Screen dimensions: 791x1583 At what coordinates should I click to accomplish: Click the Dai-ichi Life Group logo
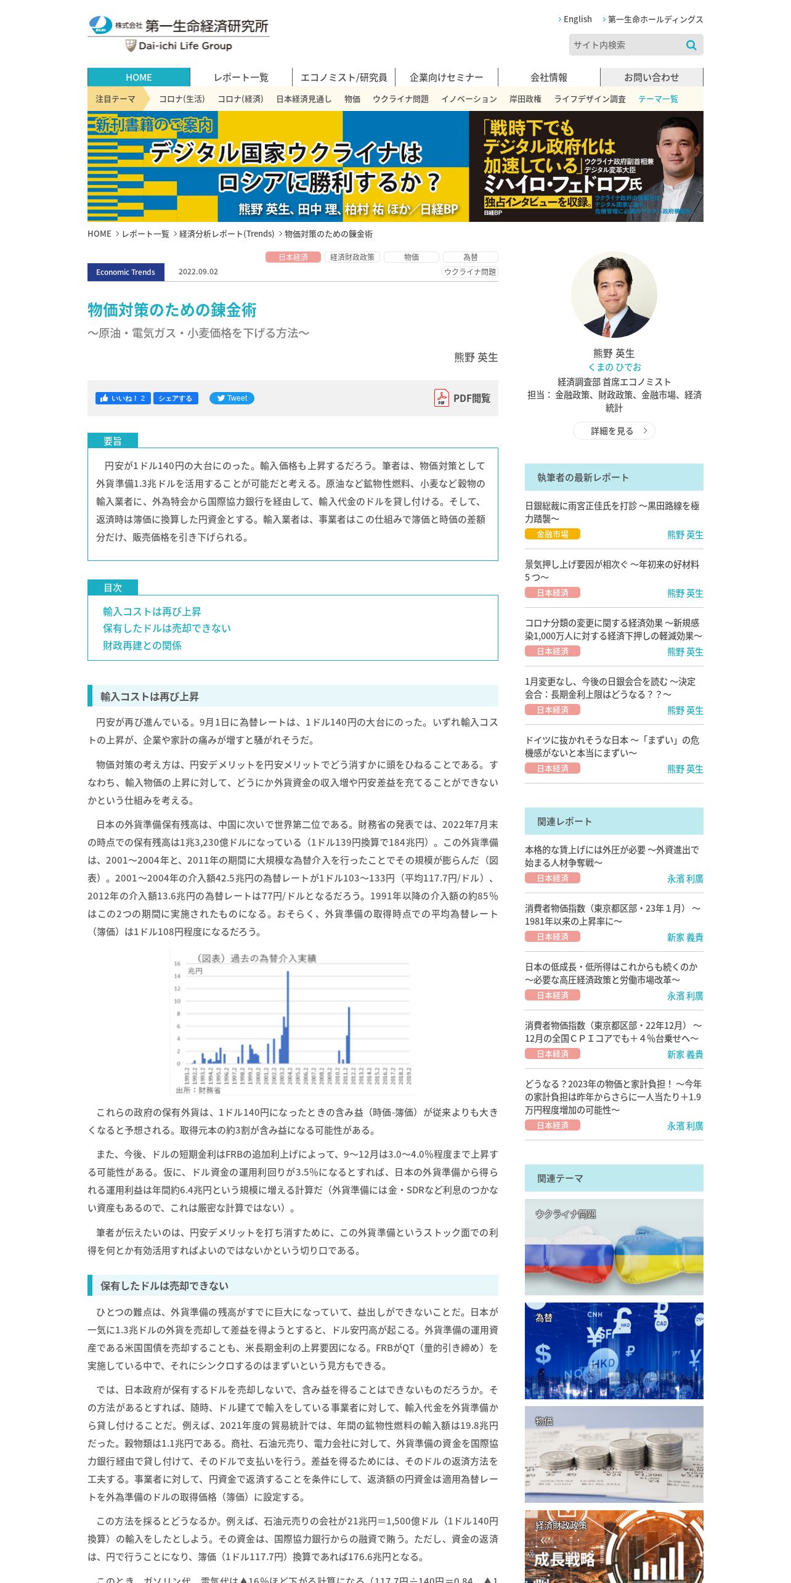point(179,46)
